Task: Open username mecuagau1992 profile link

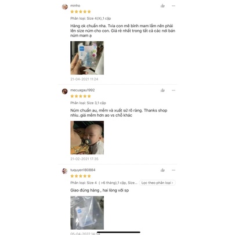Action: click(x=82, y=90)
